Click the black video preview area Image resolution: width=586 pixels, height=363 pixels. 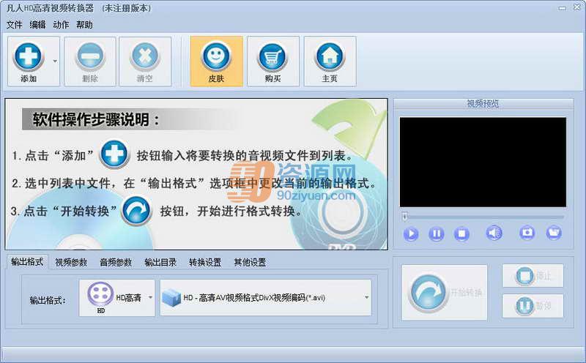(483, 162)
